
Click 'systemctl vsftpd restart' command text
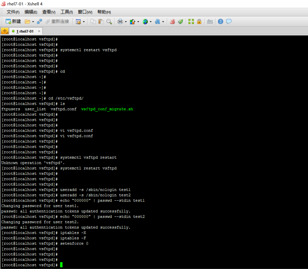click(88, 157)
